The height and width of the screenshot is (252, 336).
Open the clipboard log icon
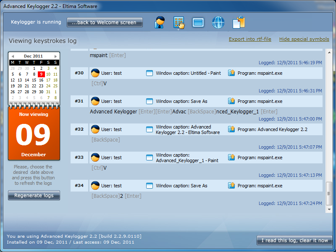click(239, 22)
